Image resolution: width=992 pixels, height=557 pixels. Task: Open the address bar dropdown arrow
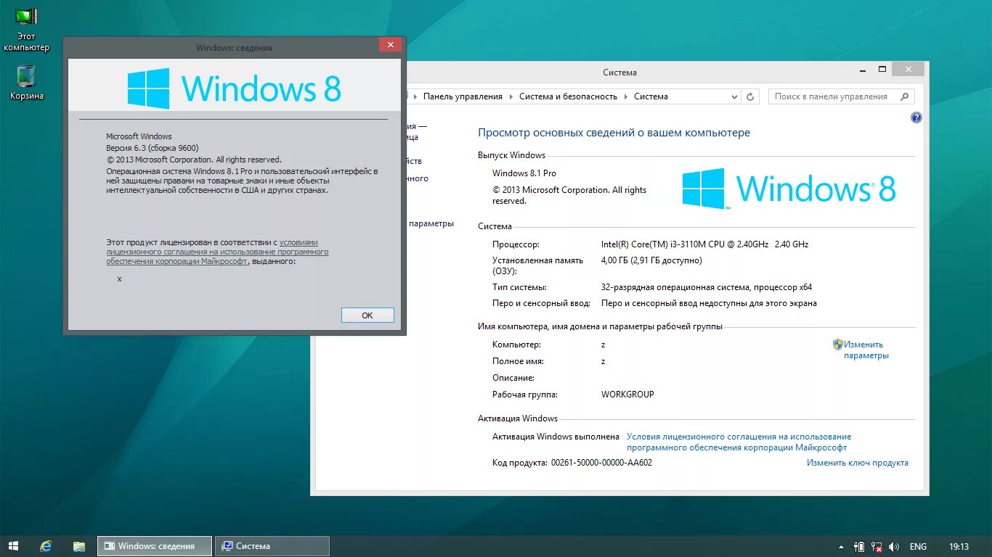click(734, 96)
